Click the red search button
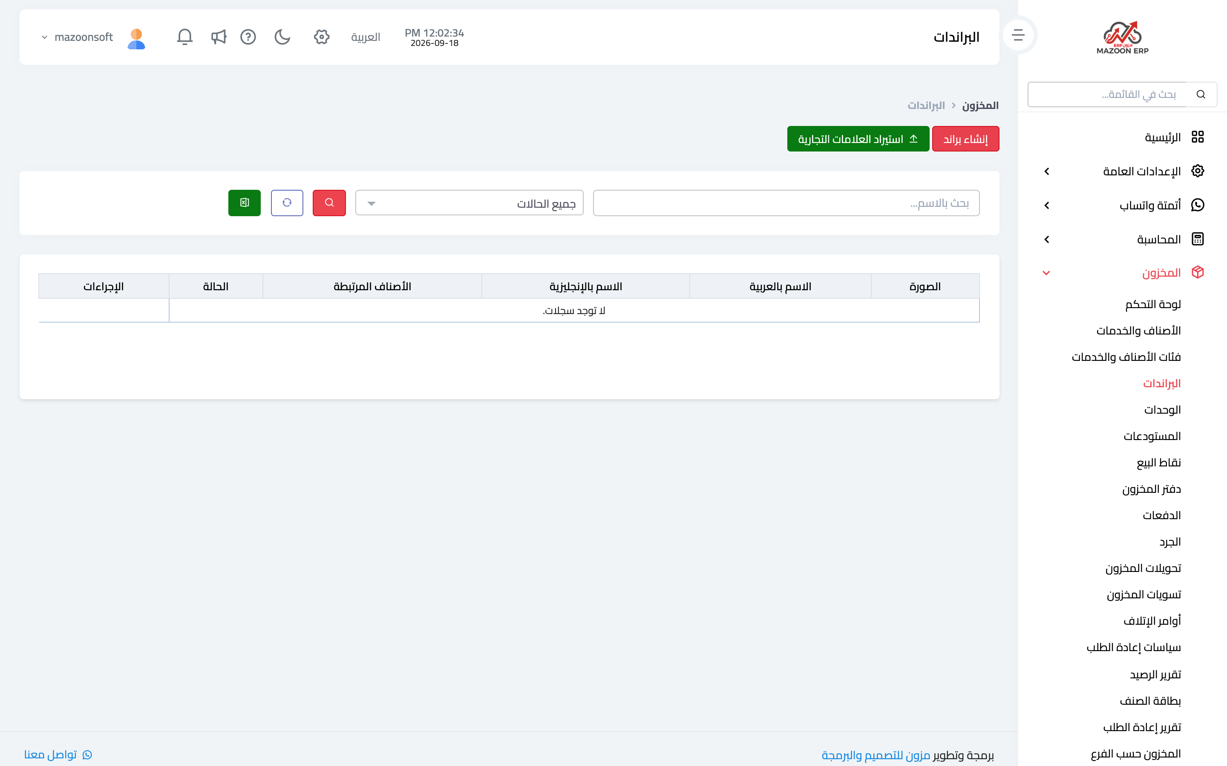 329,203
